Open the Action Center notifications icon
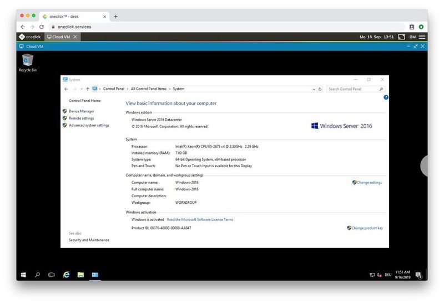Screen dimensions: 444x304 pos(418,275)
